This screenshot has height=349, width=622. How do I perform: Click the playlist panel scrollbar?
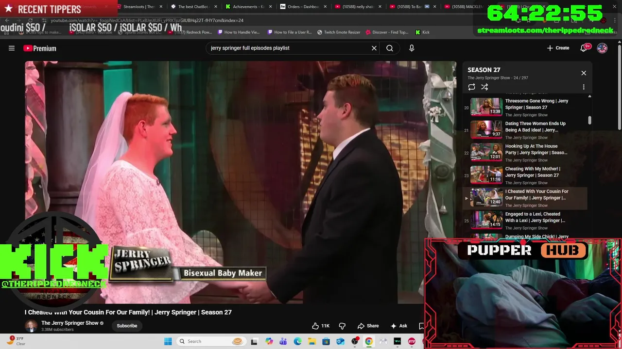(x=589, y=120)
